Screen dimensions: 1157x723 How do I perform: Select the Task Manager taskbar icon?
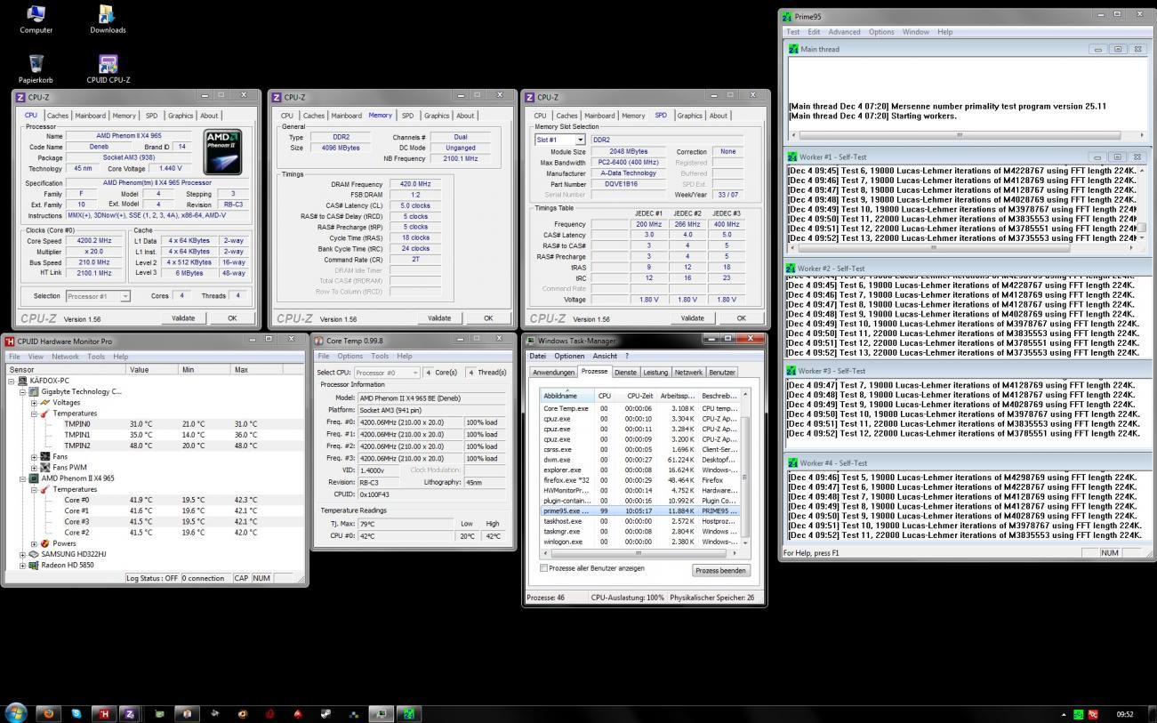(x=381, y=713)
